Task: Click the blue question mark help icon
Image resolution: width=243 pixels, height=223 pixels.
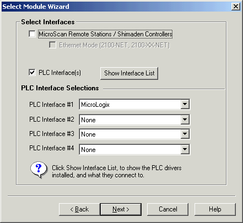Action: point(39,170)
